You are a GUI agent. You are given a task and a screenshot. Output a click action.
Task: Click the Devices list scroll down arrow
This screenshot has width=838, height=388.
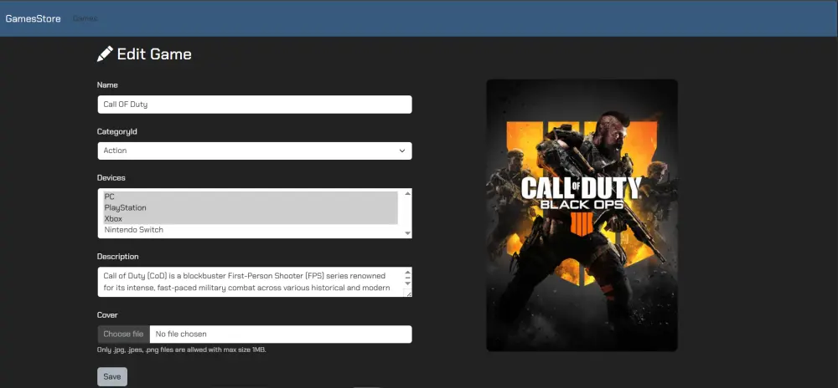(408, 233)
